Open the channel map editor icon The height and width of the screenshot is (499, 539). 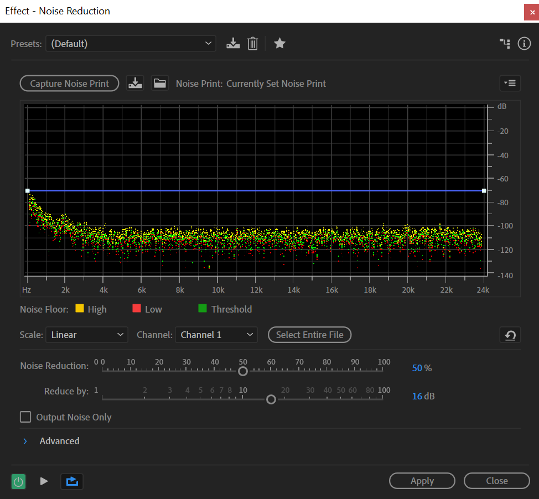505,44
